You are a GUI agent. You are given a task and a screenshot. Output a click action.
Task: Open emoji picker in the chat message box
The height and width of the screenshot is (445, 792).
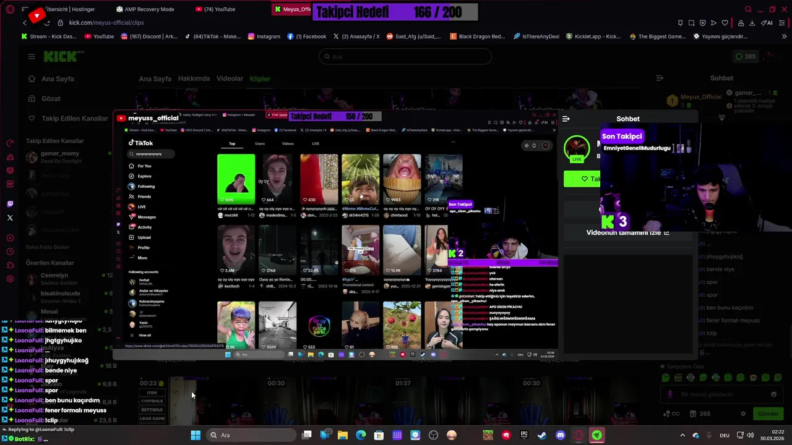773,394
